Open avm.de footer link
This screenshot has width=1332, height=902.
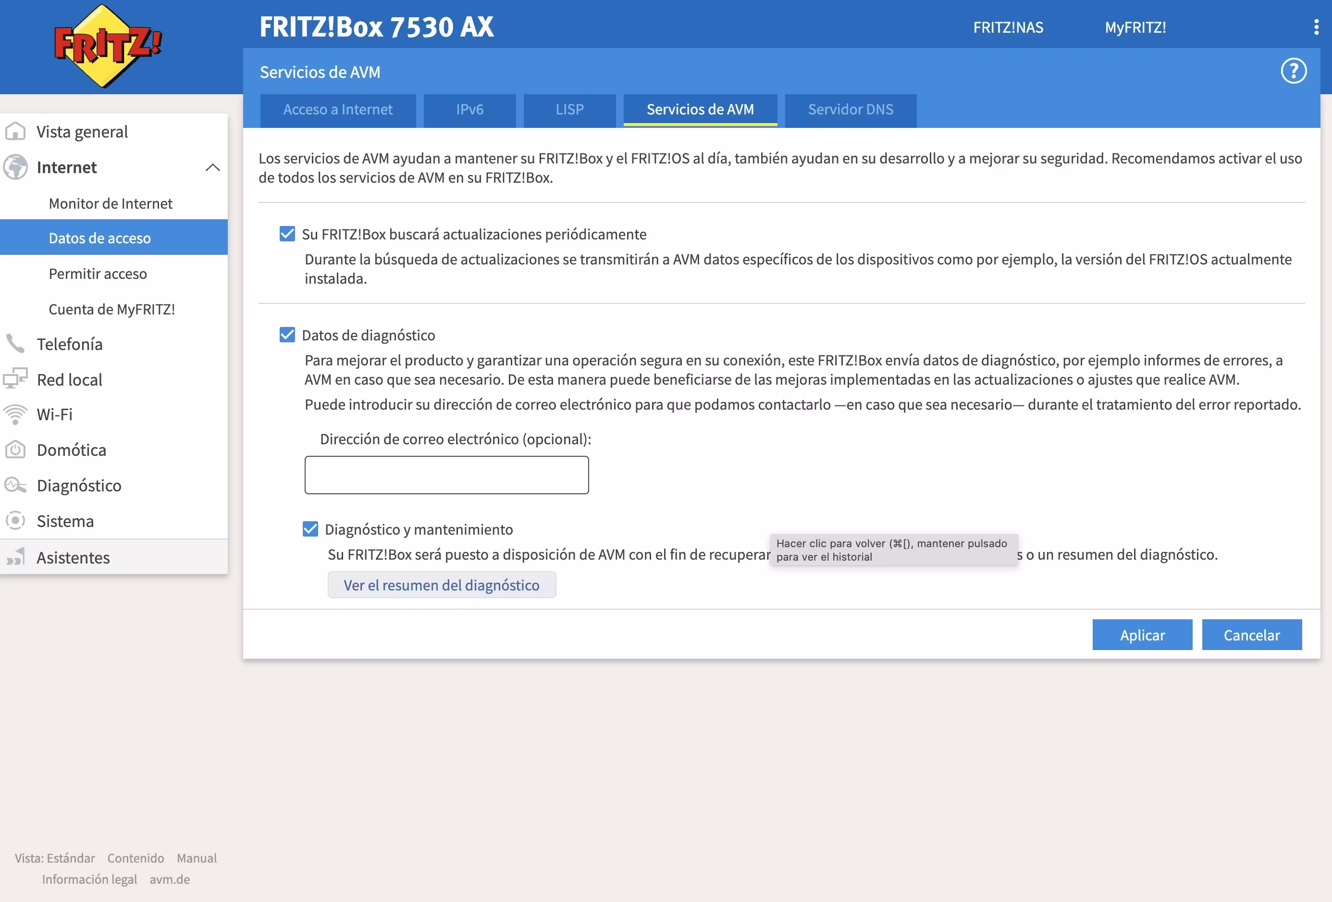170,878
